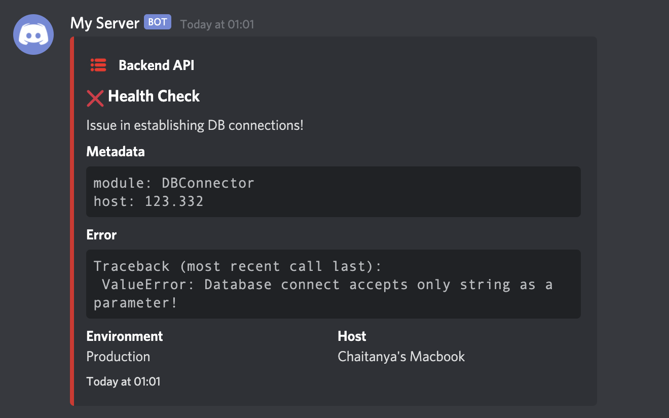Screen dimensions: 669x418
Task: Click the Backend API author name
Action: 156,65
